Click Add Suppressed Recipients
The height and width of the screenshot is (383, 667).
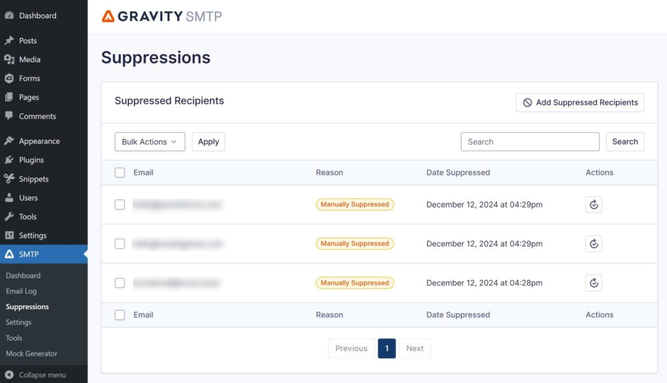(579, 102)
